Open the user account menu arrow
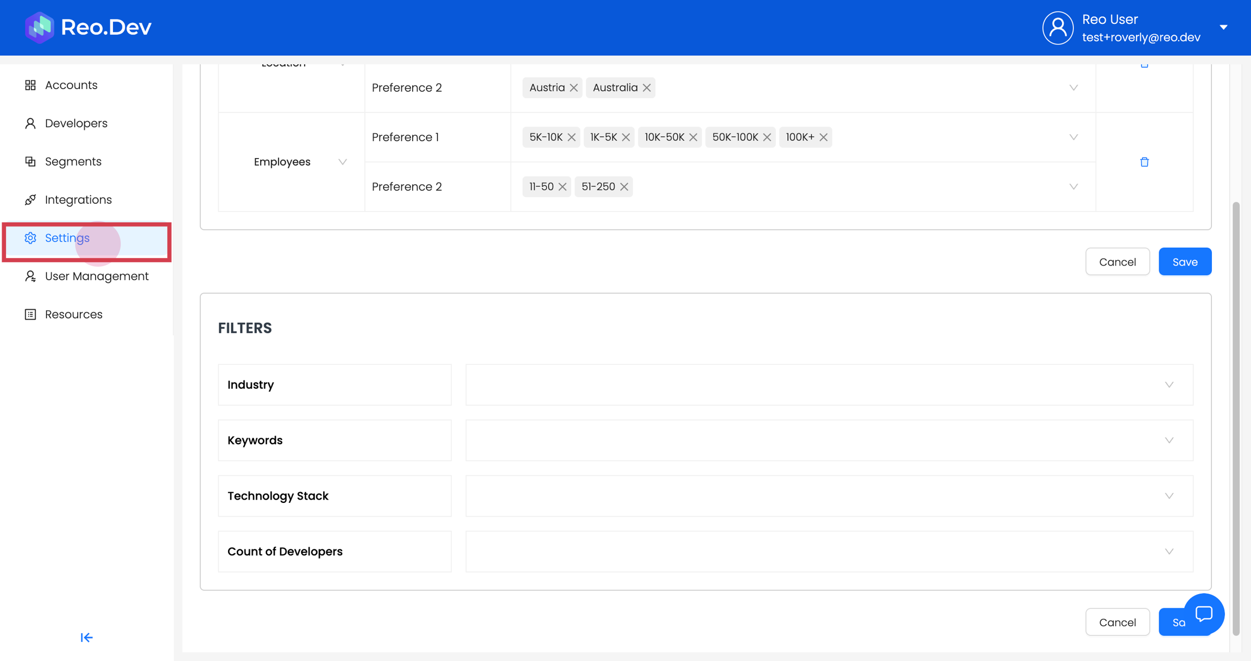 tap(1223, 27)
